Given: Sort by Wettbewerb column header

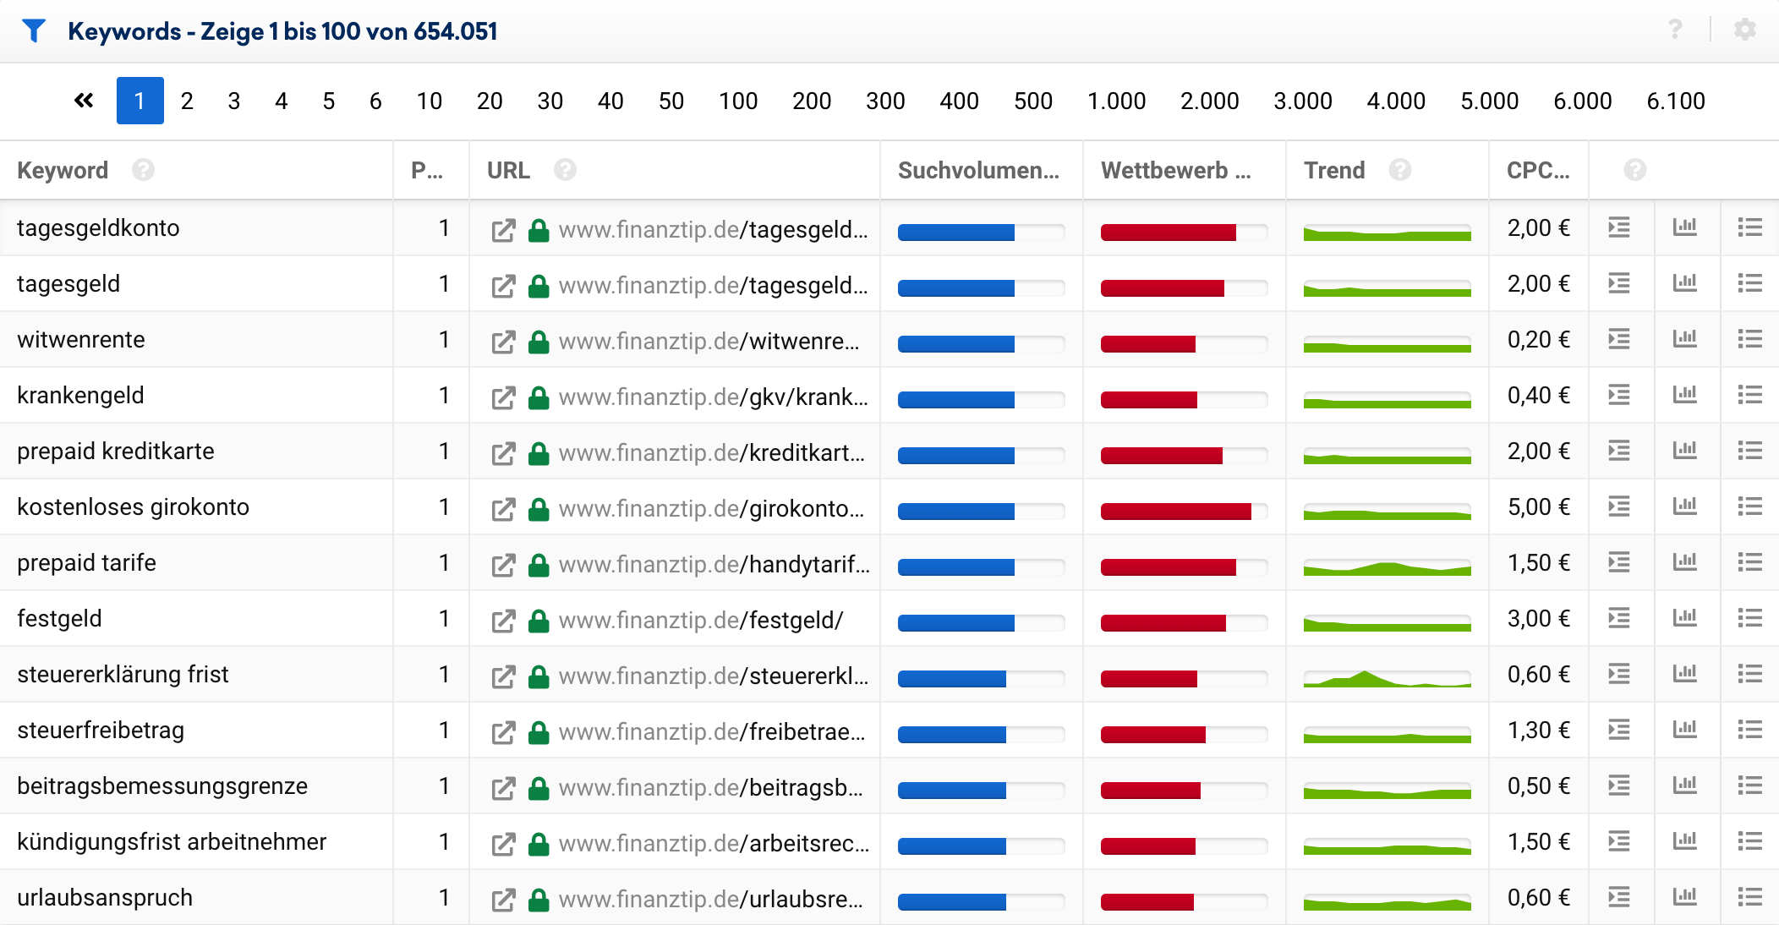Looking at the screenshot, I should (1175, 170).
